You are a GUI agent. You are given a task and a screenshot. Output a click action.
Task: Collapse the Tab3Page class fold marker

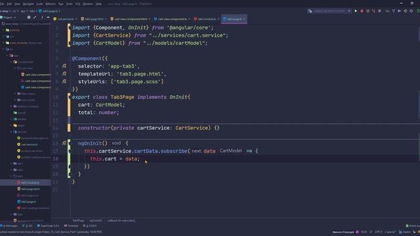(70, 97)
